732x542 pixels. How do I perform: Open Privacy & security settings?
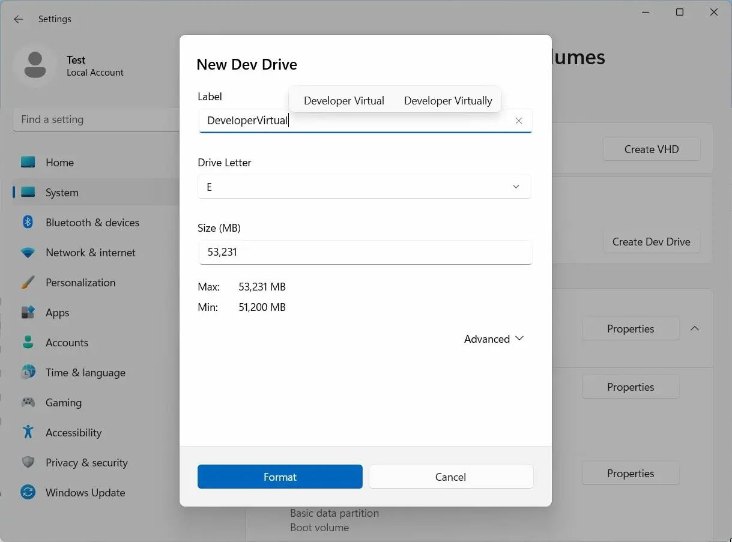click(x=86, y=463)
